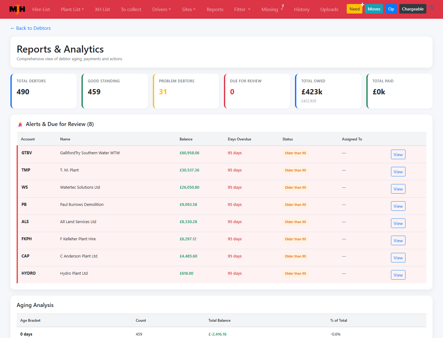Click the MJH logo icon
This screenshot has height=338, width=443.
click(x=17, y=9)
